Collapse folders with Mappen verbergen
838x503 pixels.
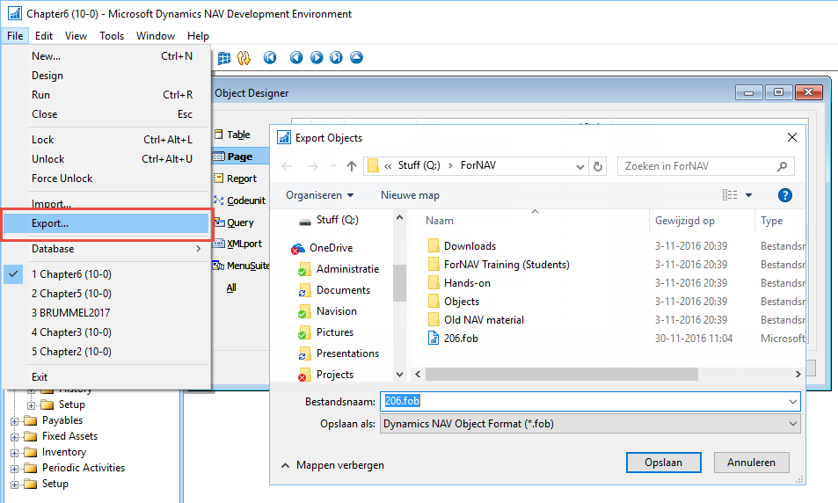point(332,465)
